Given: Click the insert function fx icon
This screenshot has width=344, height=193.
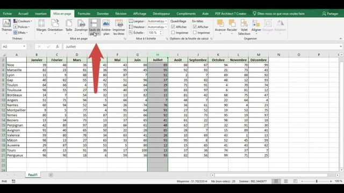Looking at the screenshot, I should click(58, 47).
